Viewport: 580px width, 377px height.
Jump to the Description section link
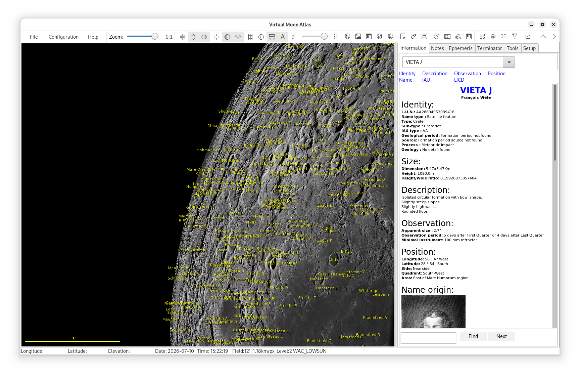coord(435,74)
